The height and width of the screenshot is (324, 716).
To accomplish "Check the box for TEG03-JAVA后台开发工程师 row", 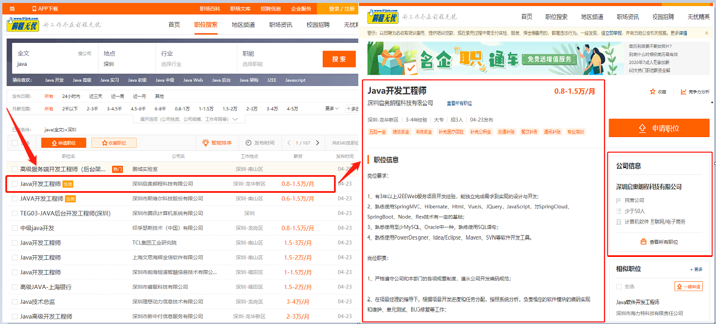I will (x=15, y=213).
